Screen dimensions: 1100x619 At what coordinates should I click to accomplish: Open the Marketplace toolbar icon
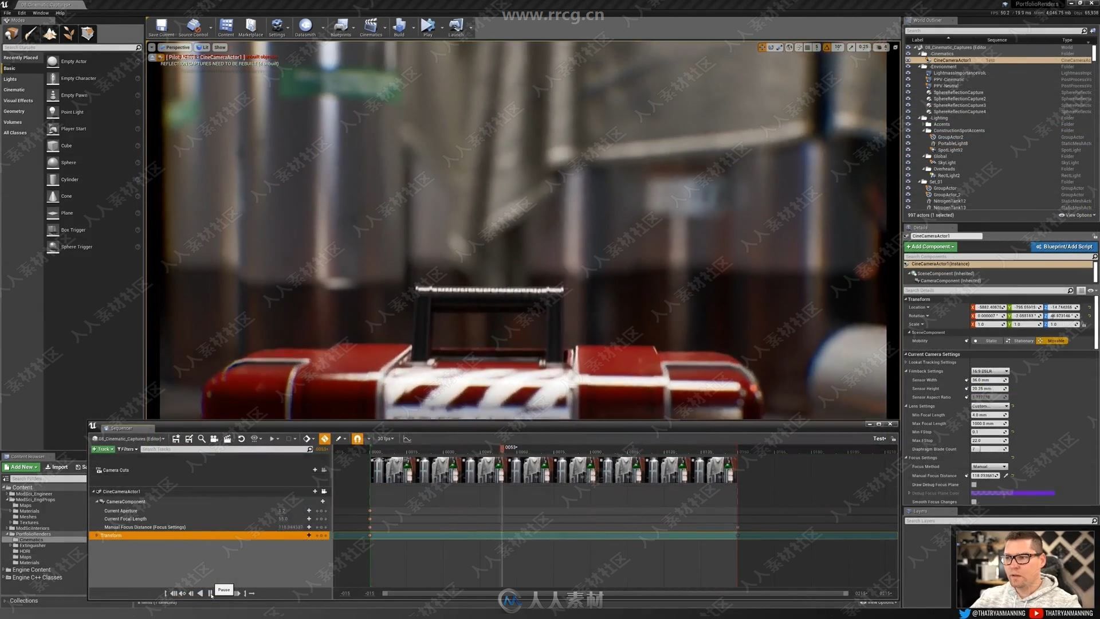tap(250, 28)
